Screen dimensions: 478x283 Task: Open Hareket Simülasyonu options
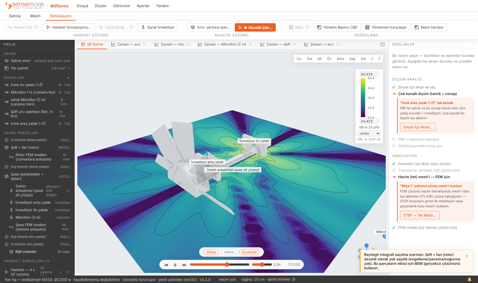click(x=68, y=27)
